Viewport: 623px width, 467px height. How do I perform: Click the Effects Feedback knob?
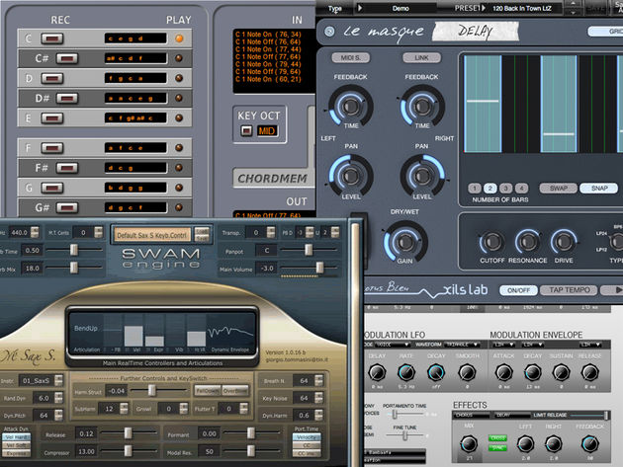click(590, 444)
